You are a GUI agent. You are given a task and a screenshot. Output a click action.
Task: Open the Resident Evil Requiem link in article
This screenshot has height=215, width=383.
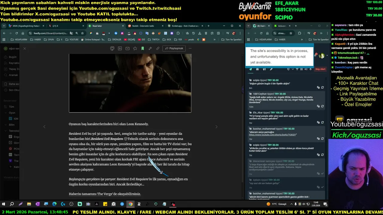pyautogui.click(x=107, y=139)
